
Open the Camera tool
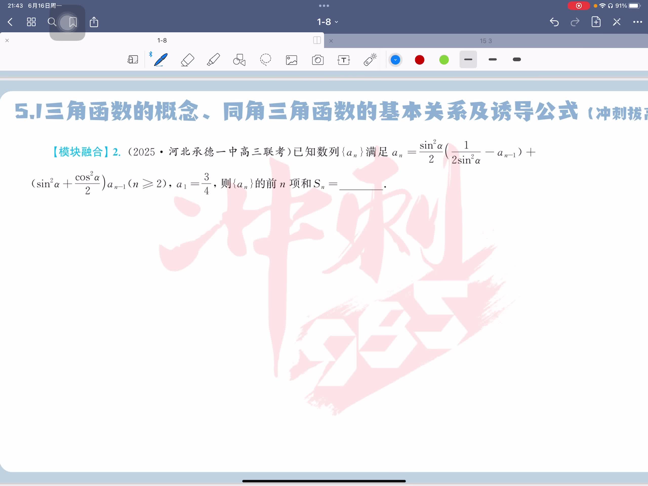[x=318, y=60]
